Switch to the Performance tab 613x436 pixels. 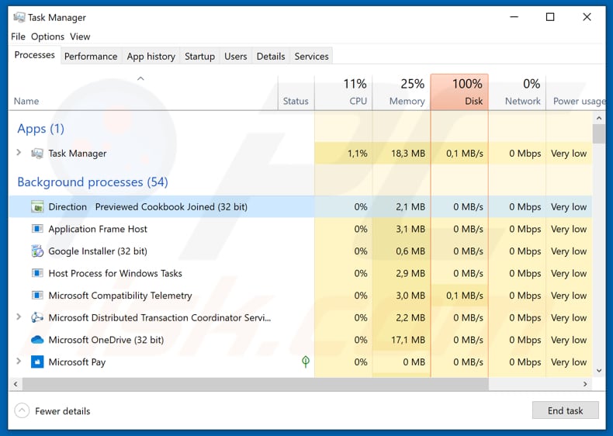[91, 57]
